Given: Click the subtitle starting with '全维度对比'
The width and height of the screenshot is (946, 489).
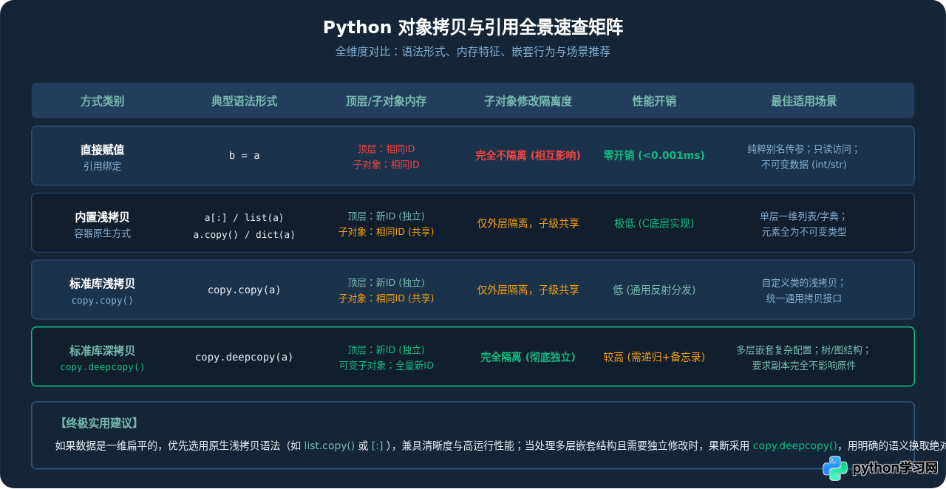Looking at the screenshot, I should pyautogui.click(x=473, y=52).
